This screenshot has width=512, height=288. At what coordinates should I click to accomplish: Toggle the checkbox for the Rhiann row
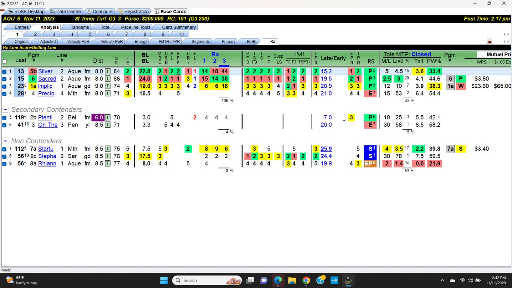4,164
